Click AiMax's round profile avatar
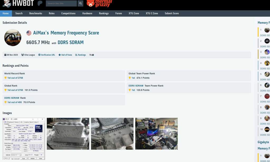The image size is (270, 162). coord(13,38)
